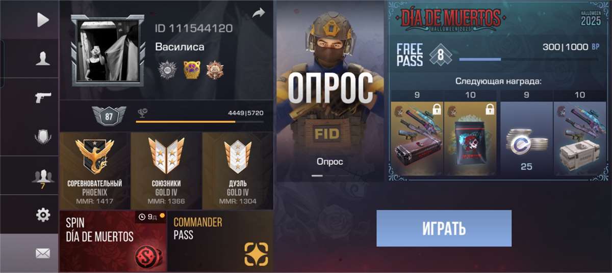The height and width of the screenshot is (273, 612).
Task: Open the mail envelope icon
Action: pos(43,253)
